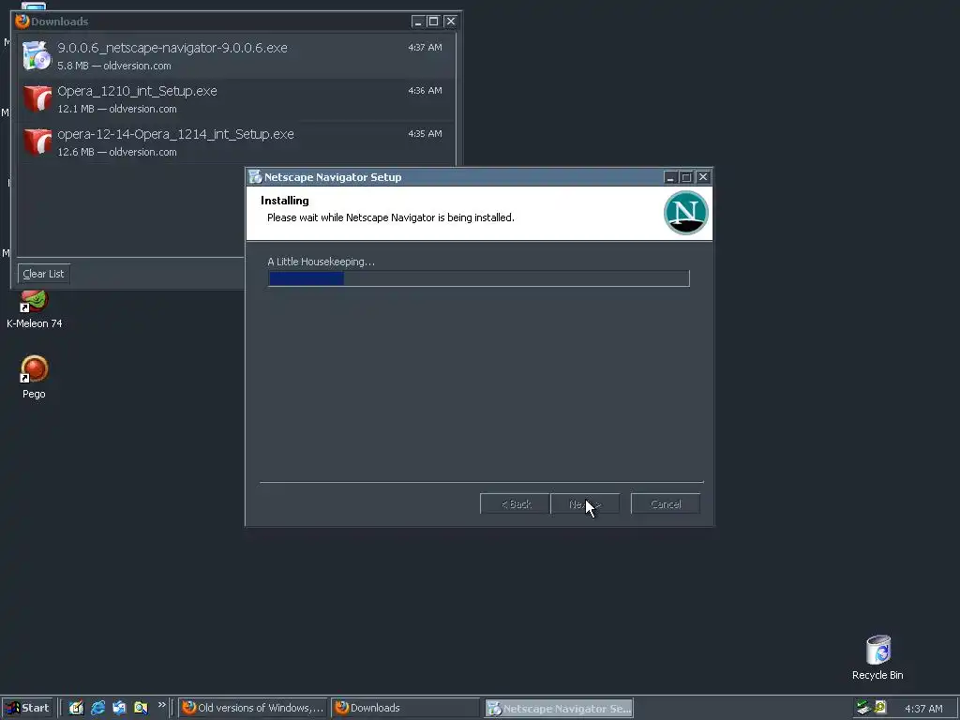Image resolution: width=960 pixels, height=720 pixels.
Task: Click the 12.1 MB — oldversion.com text
Action: (x=117, y=109)
